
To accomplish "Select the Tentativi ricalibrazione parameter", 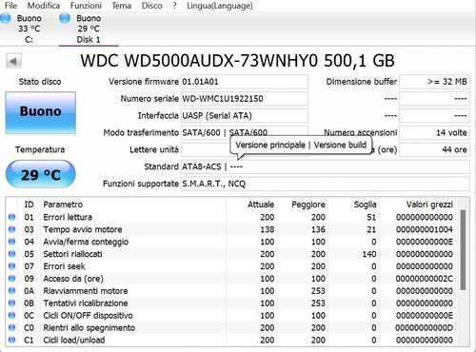I will 86,303.
